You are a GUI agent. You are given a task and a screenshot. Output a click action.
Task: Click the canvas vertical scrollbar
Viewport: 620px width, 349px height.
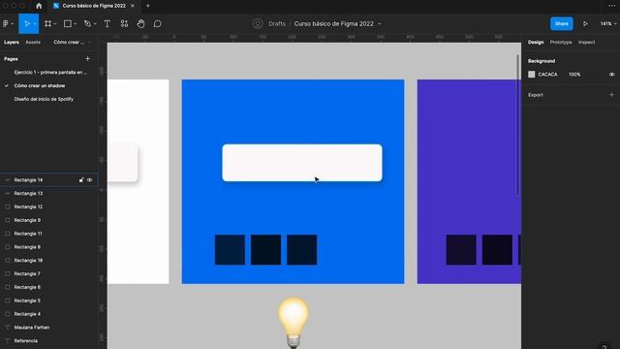tap(517, 124)
